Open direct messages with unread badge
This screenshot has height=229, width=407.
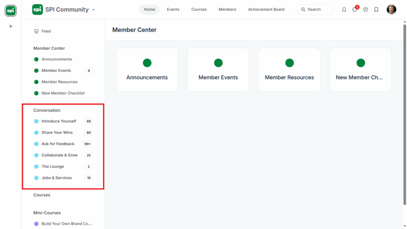pos(355,10)
